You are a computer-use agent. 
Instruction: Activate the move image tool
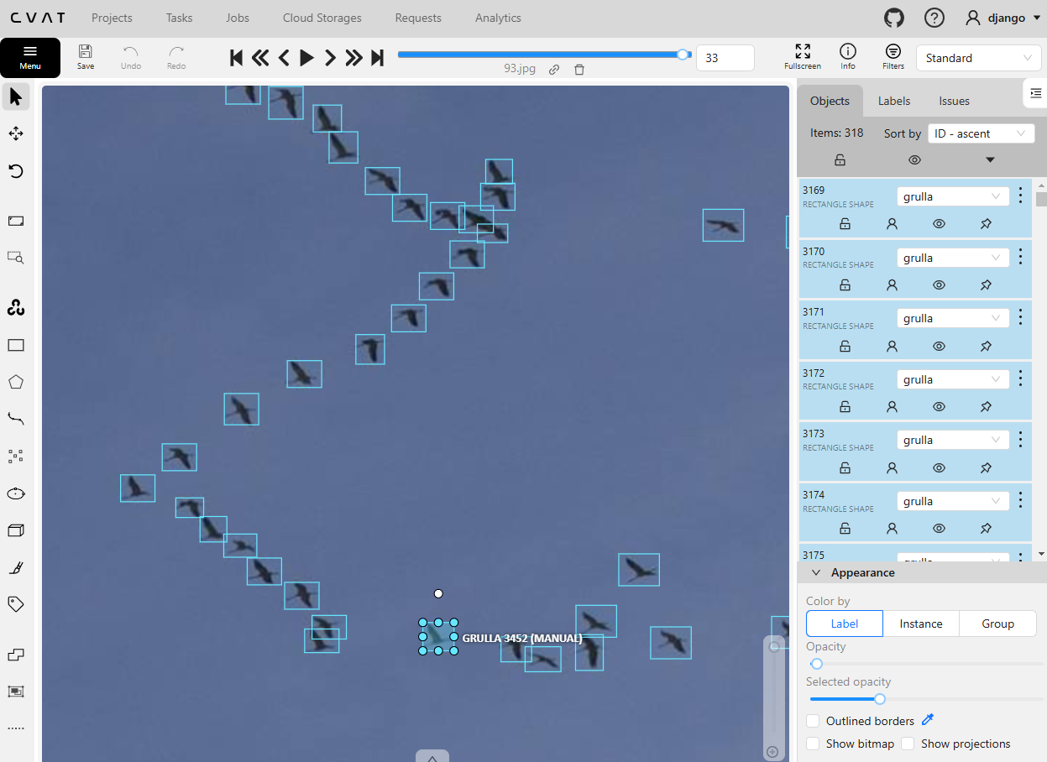15,133
